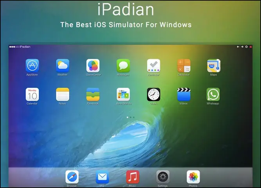
Task: Close iPadian with the red X
Action: pos(250,47)
